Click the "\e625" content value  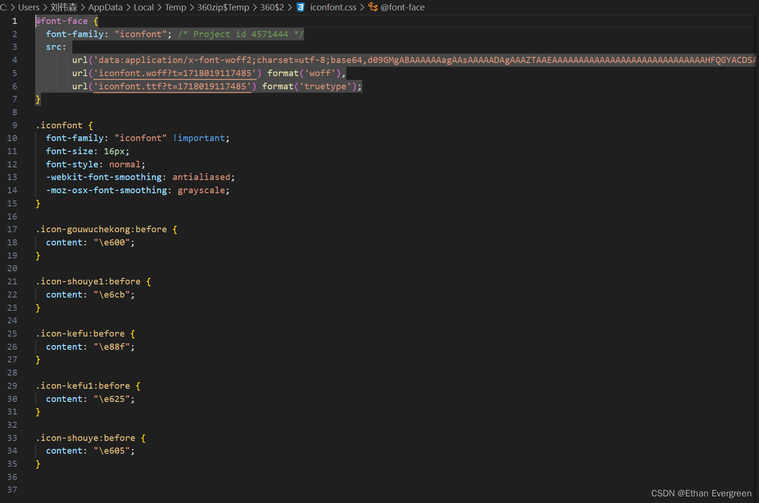coord(111,399)
